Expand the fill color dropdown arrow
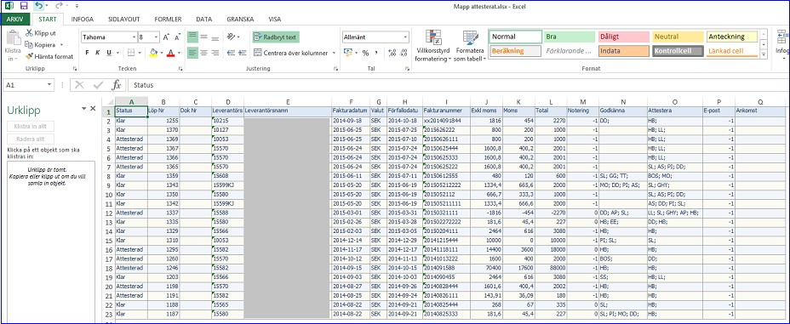 click(161, 53)
